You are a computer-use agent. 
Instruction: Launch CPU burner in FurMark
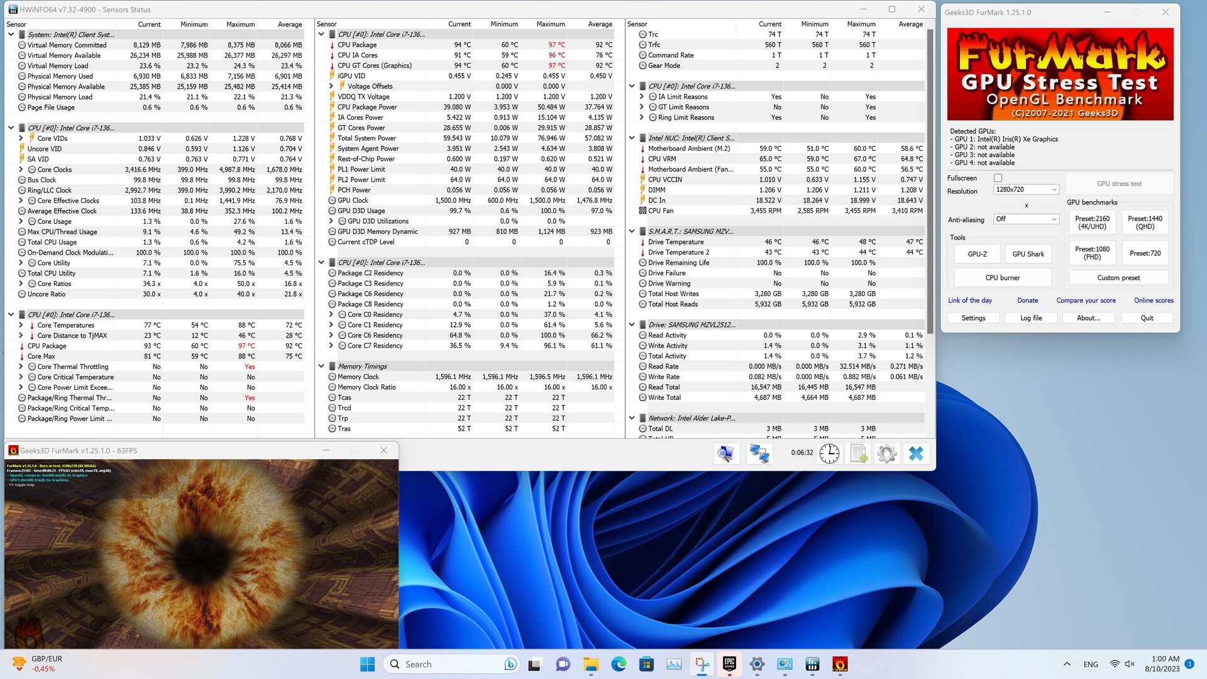tap(1003, 277)
